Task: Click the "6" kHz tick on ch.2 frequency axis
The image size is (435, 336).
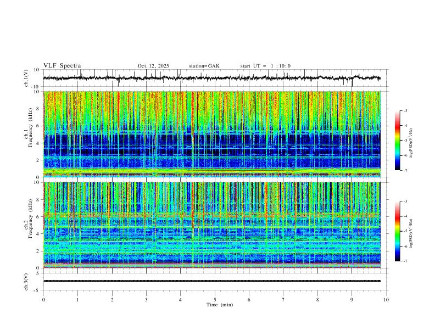Action: click(x=38, y=217)
